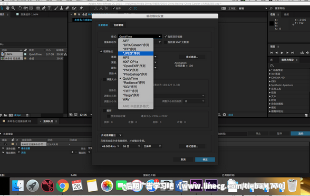Select the Pen tool

click(x=44, y=8)
